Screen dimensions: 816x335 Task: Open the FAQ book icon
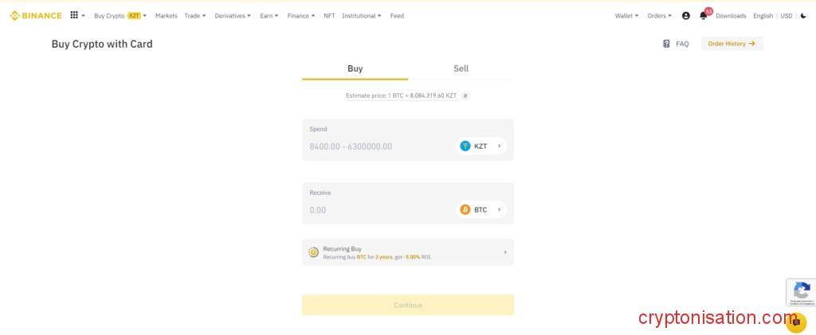coord(666,44)
